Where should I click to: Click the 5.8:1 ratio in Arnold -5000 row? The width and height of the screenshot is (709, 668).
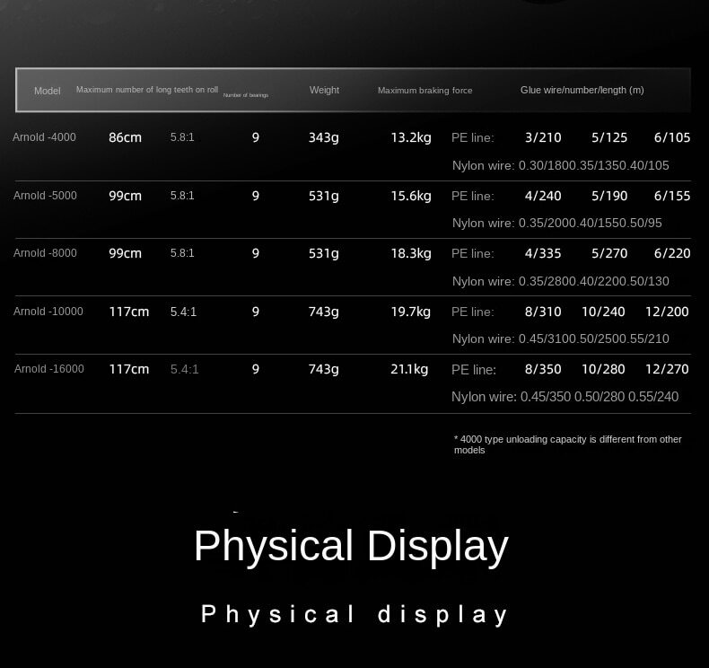coord(182,196)
